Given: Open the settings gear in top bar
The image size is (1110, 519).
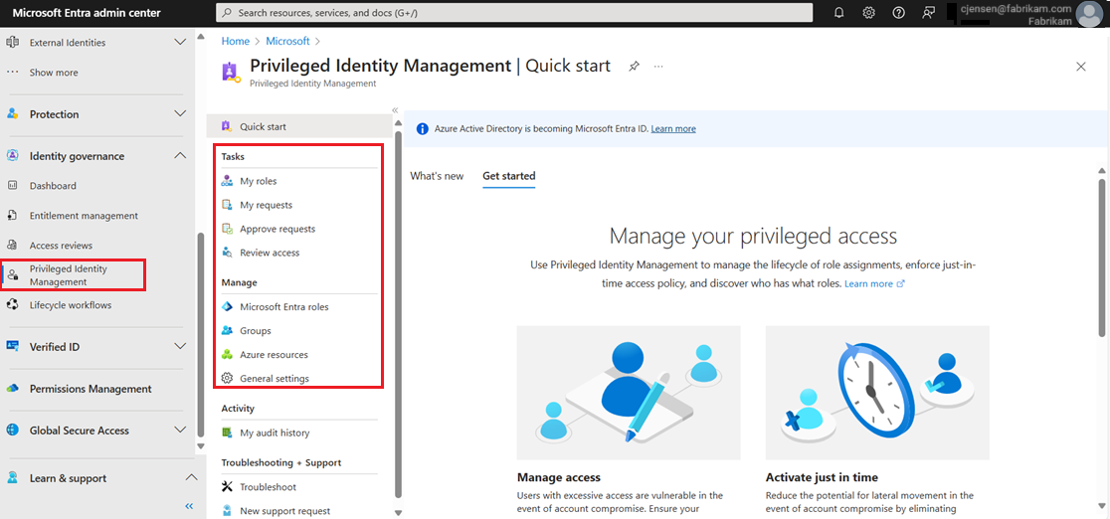Looking at the screenshot, I should click(x=868, y=13).
